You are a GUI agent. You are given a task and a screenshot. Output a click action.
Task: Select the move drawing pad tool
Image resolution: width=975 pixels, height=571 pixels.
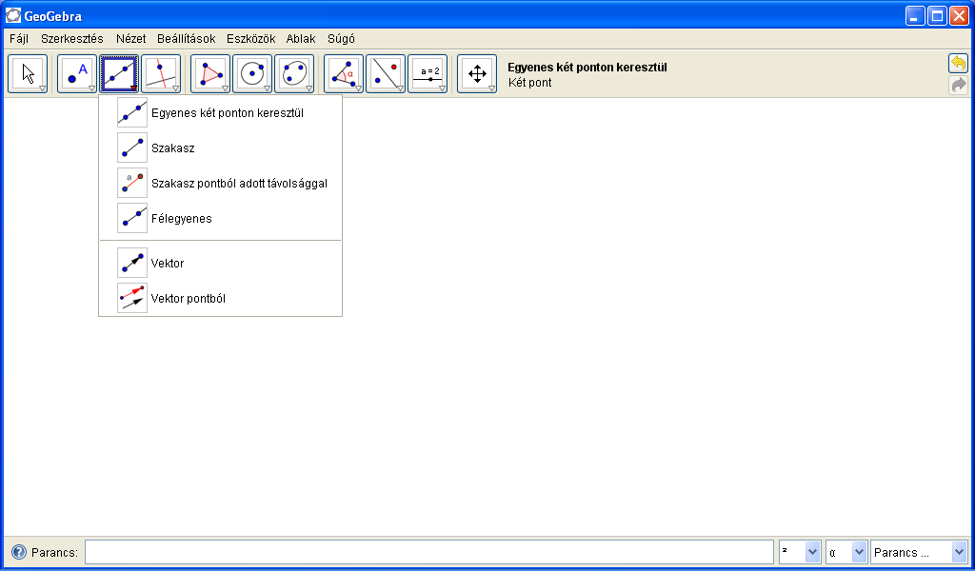(x=477, y=74)
